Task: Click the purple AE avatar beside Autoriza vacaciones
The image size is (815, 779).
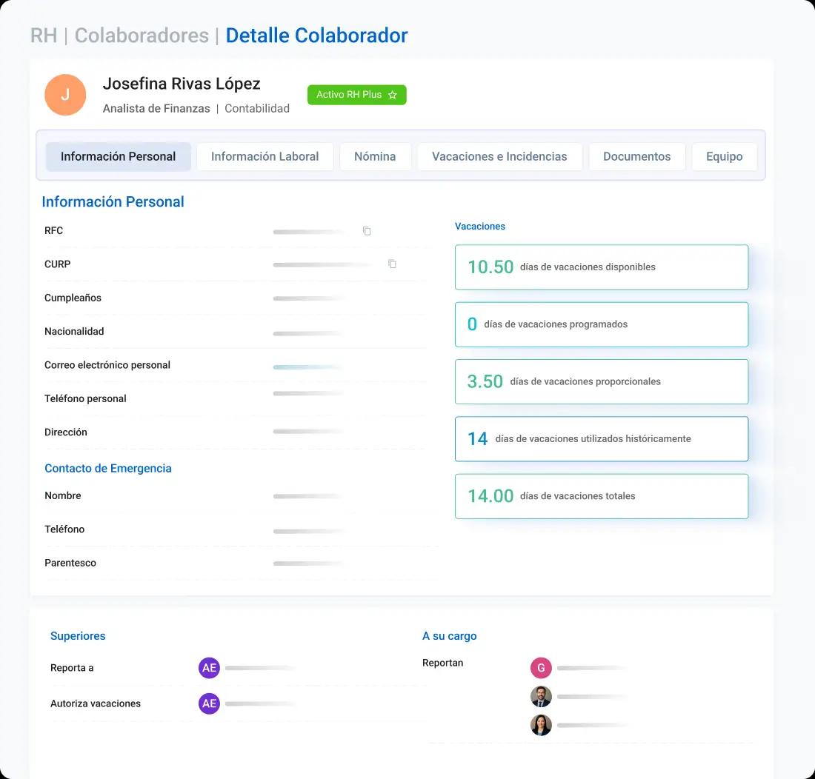Action: 209,703
